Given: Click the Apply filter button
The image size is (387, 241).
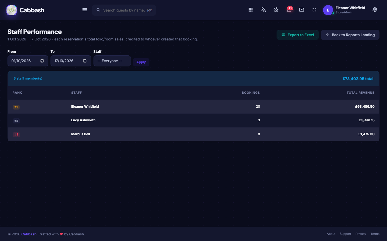Looking at the screenshot, I should 141,62.
